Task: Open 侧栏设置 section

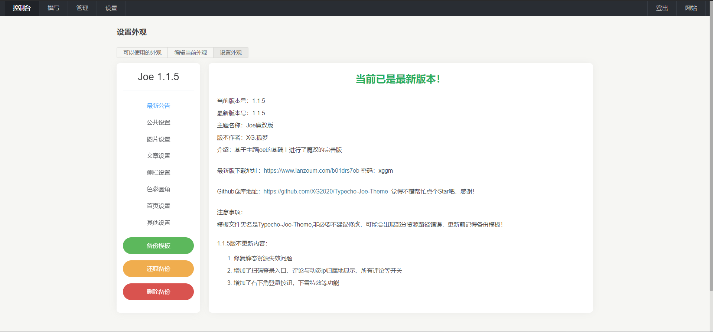Action: click(x=158, y=173)
